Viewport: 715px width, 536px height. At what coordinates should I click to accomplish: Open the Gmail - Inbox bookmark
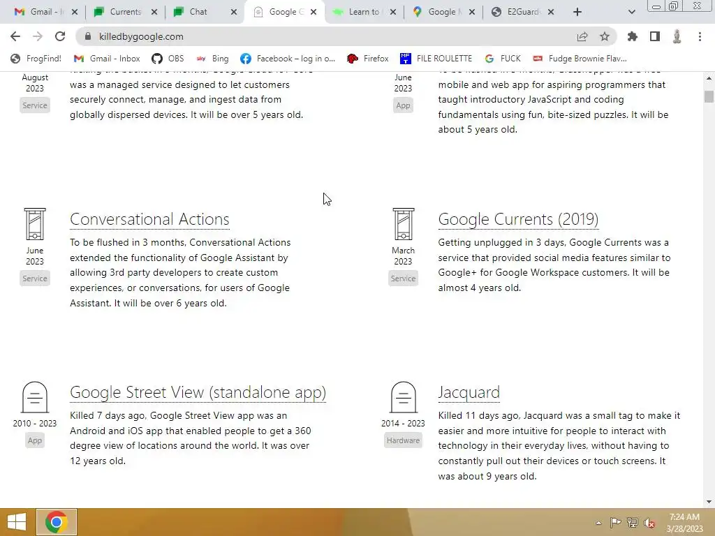point(107,59)
